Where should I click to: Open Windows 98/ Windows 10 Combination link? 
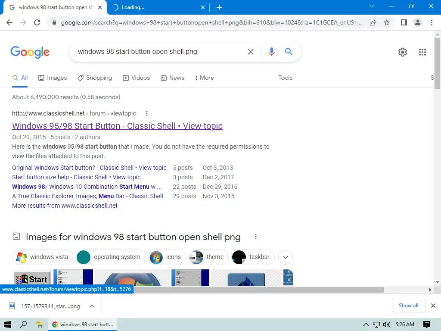(87, 187)
